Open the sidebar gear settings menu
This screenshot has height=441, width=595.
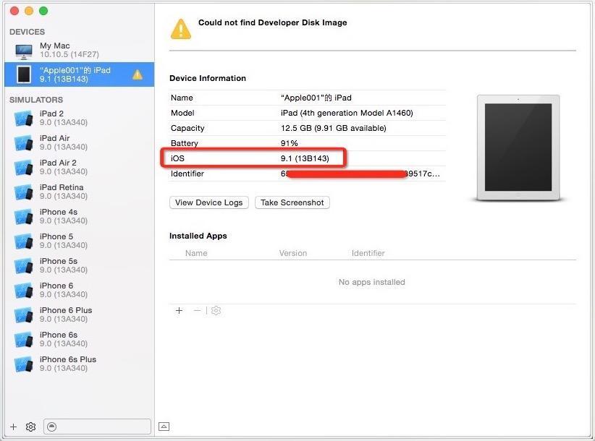(x=30, y=427)
